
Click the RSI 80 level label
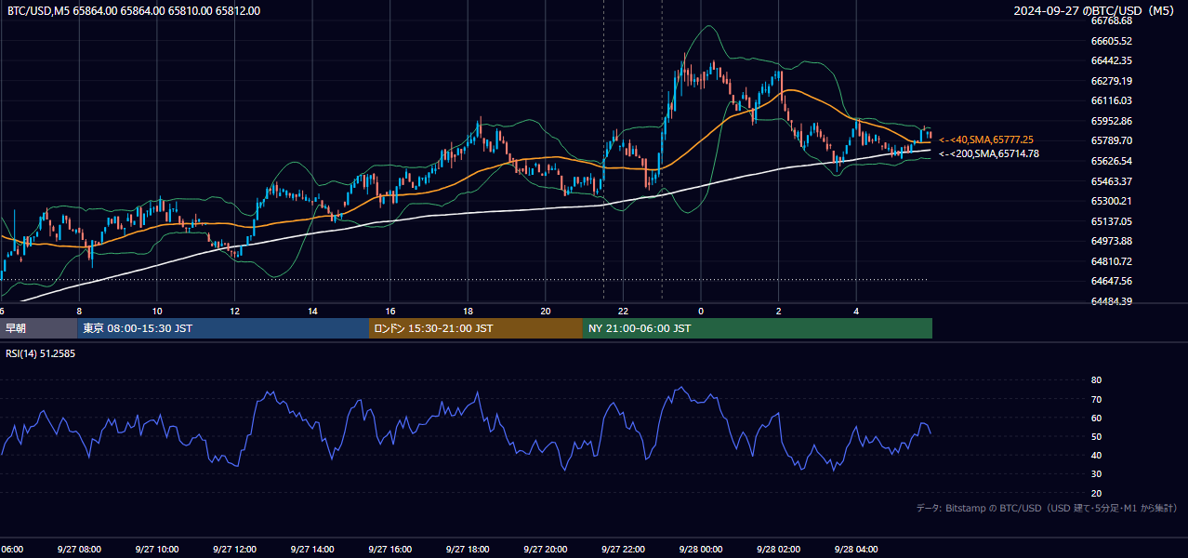pyautogui.click(x=1096, y=380)
